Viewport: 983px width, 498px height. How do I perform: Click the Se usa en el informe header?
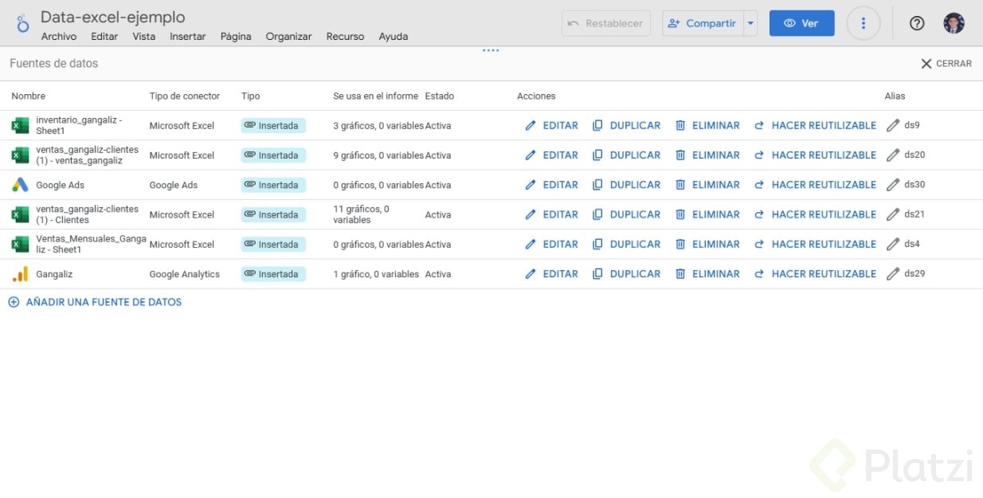tap(375, 96)
